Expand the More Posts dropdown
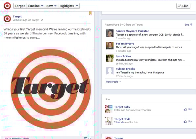Viewport: 196px width, 139px height. (113, 82)
